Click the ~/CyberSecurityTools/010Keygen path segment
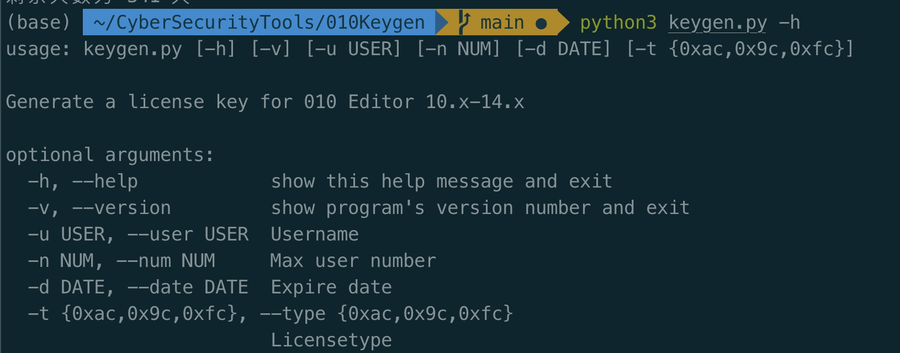The image size is (900, 353). tap(259, 23)
